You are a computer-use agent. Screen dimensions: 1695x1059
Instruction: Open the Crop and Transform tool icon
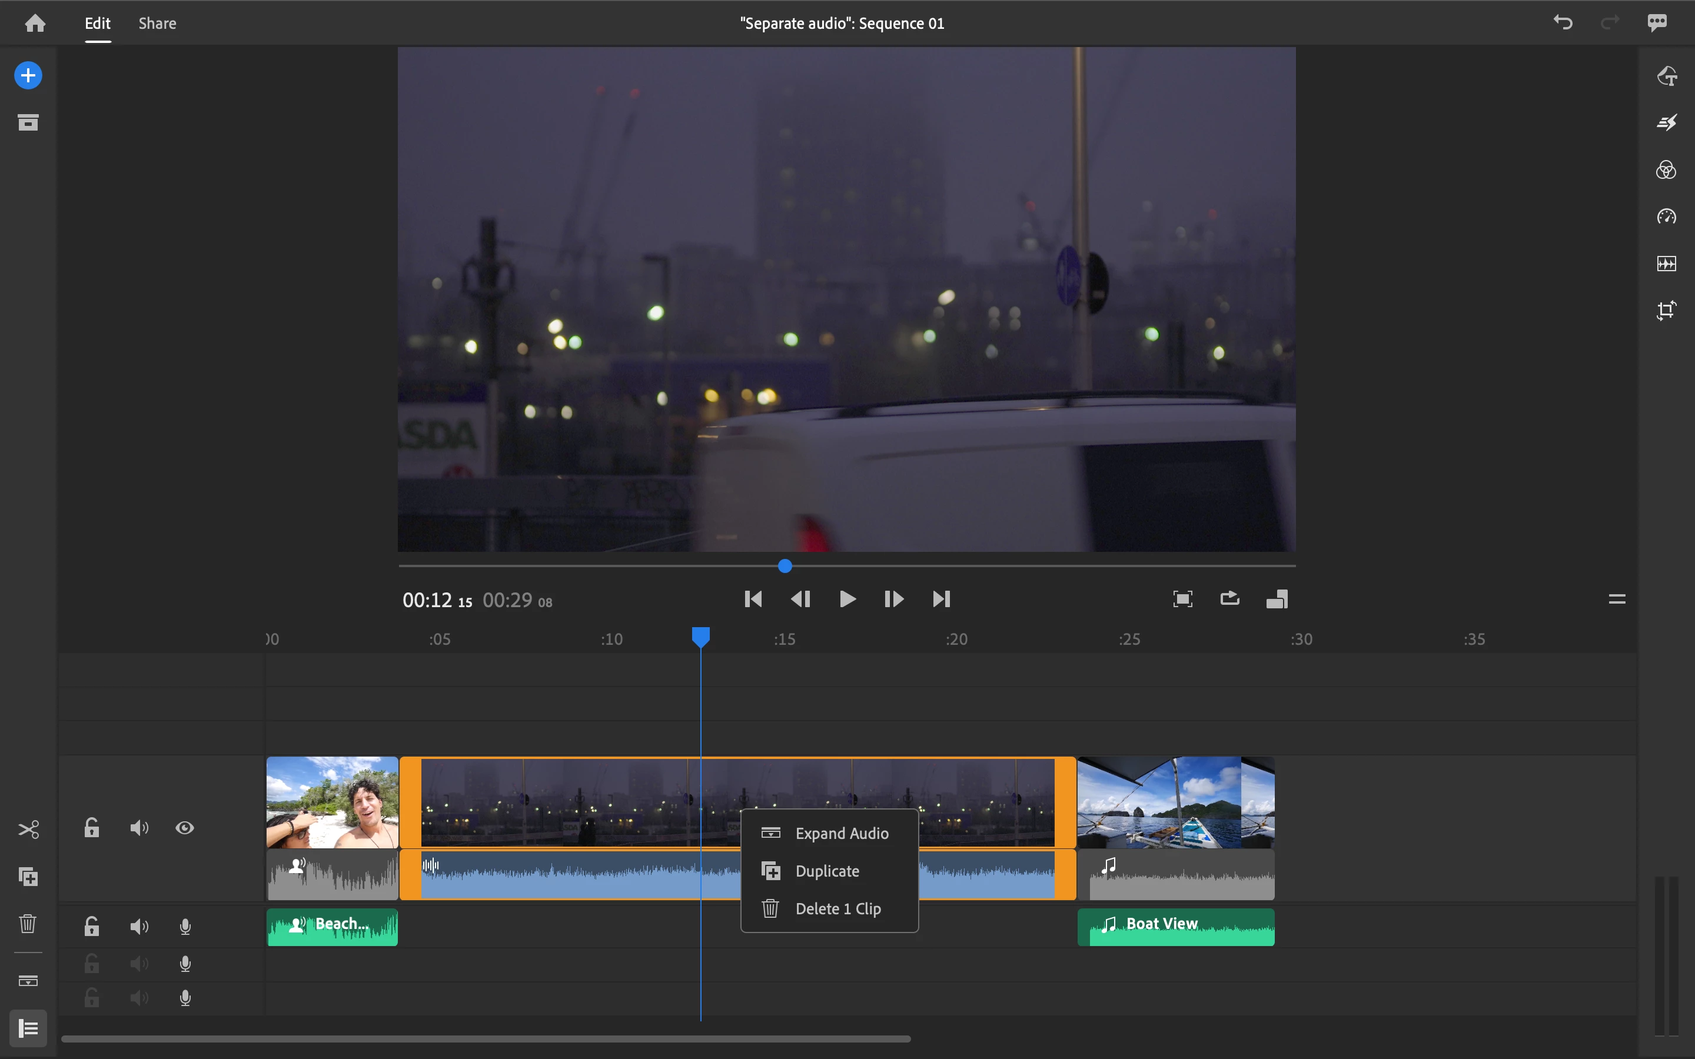tap(1666, 310)
